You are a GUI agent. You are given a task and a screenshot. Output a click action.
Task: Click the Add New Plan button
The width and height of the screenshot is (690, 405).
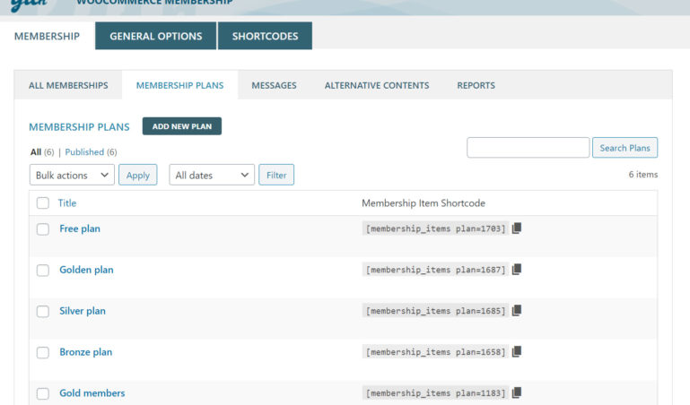[182, 126]
